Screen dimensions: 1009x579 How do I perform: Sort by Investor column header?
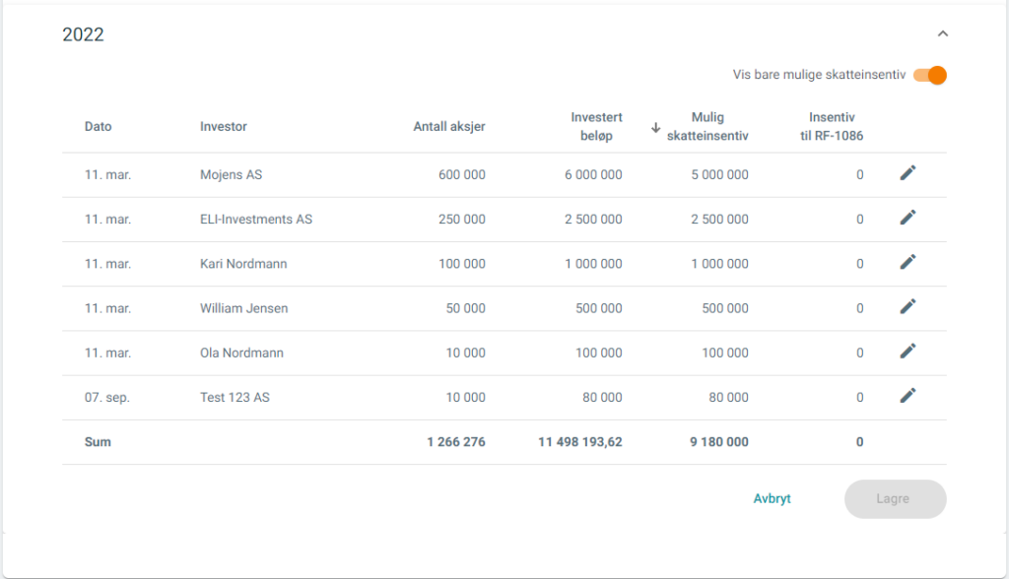[224, 127]
